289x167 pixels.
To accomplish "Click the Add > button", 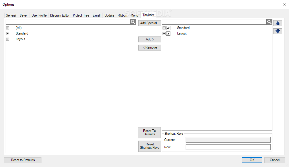I will tap(150, 39).
